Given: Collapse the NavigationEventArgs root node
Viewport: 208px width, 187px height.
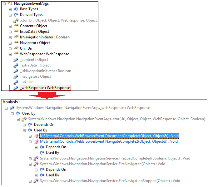Looking at the screenshot, I should pyautogui.click(x=4, y=3).
